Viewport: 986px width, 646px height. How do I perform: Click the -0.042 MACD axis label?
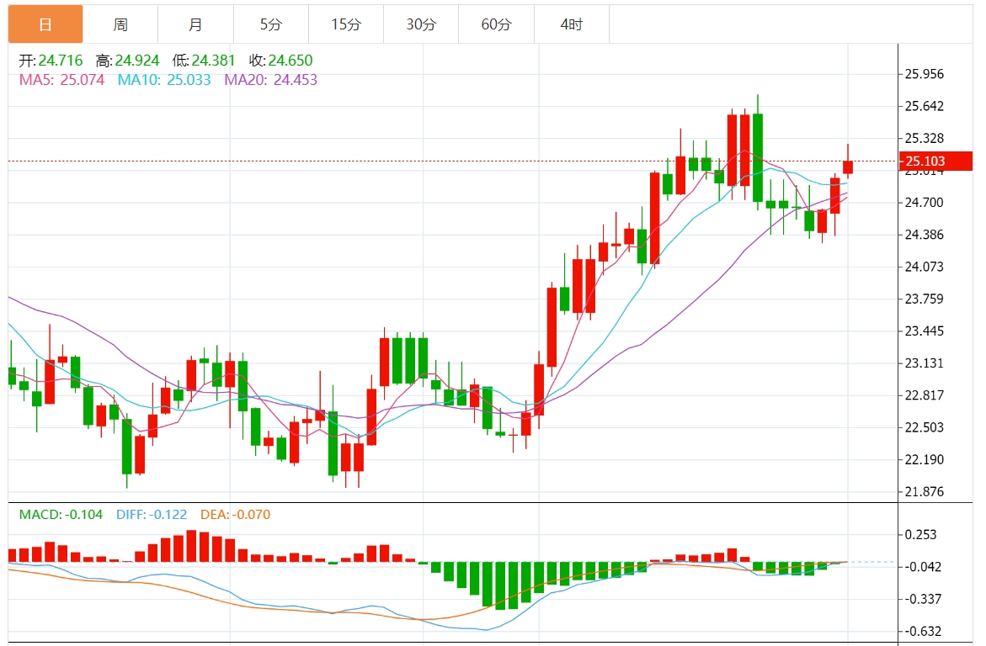[922, 567]
